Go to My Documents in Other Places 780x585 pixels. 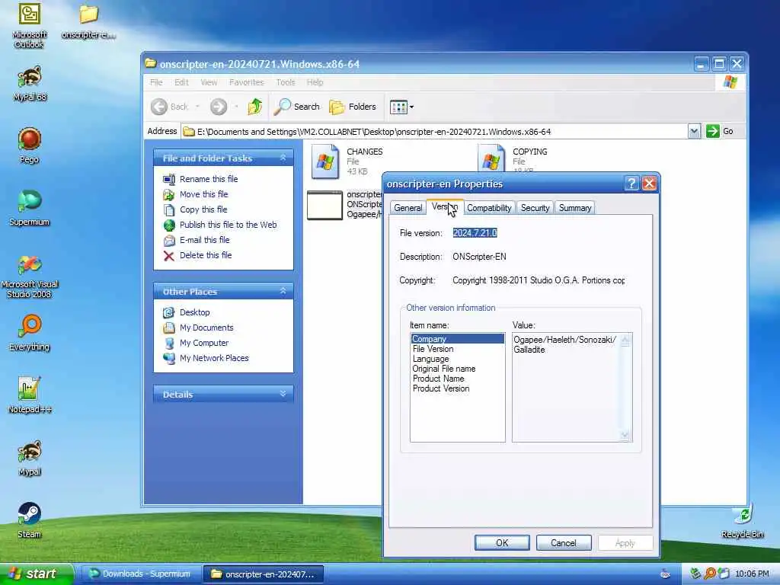[206, 328]
